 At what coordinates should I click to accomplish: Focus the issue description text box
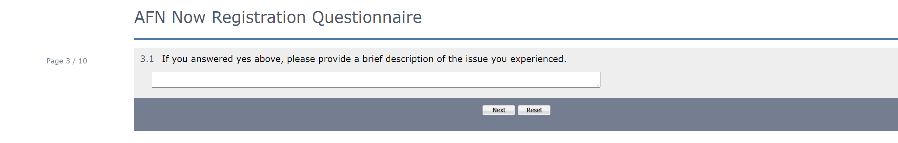(x=376, y=80)
